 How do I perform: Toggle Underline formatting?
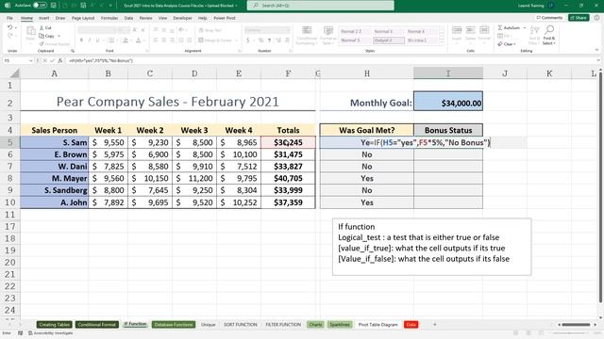pyautogui.click(x=97, y=40)
